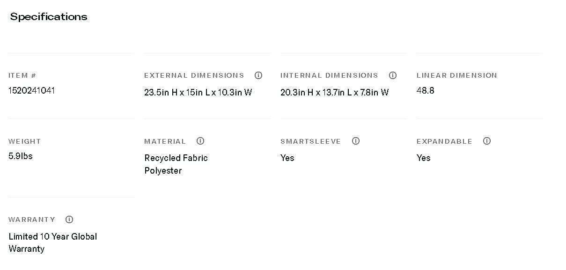
Task: Click Yes under Expandable
Action: [x=423, y=158]
